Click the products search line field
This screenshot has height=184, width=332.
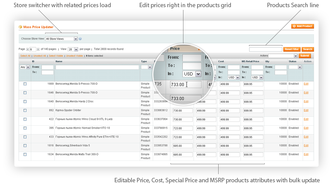coord(266,49)
